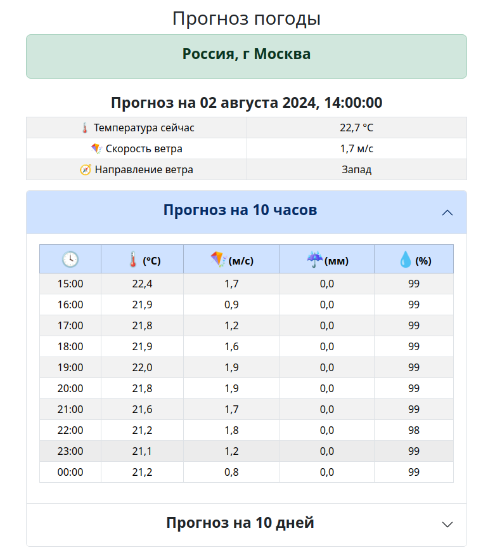Click the 19:00 time cell
The width and height of the screenshot is (495, 557).
(x=70, y=368)
